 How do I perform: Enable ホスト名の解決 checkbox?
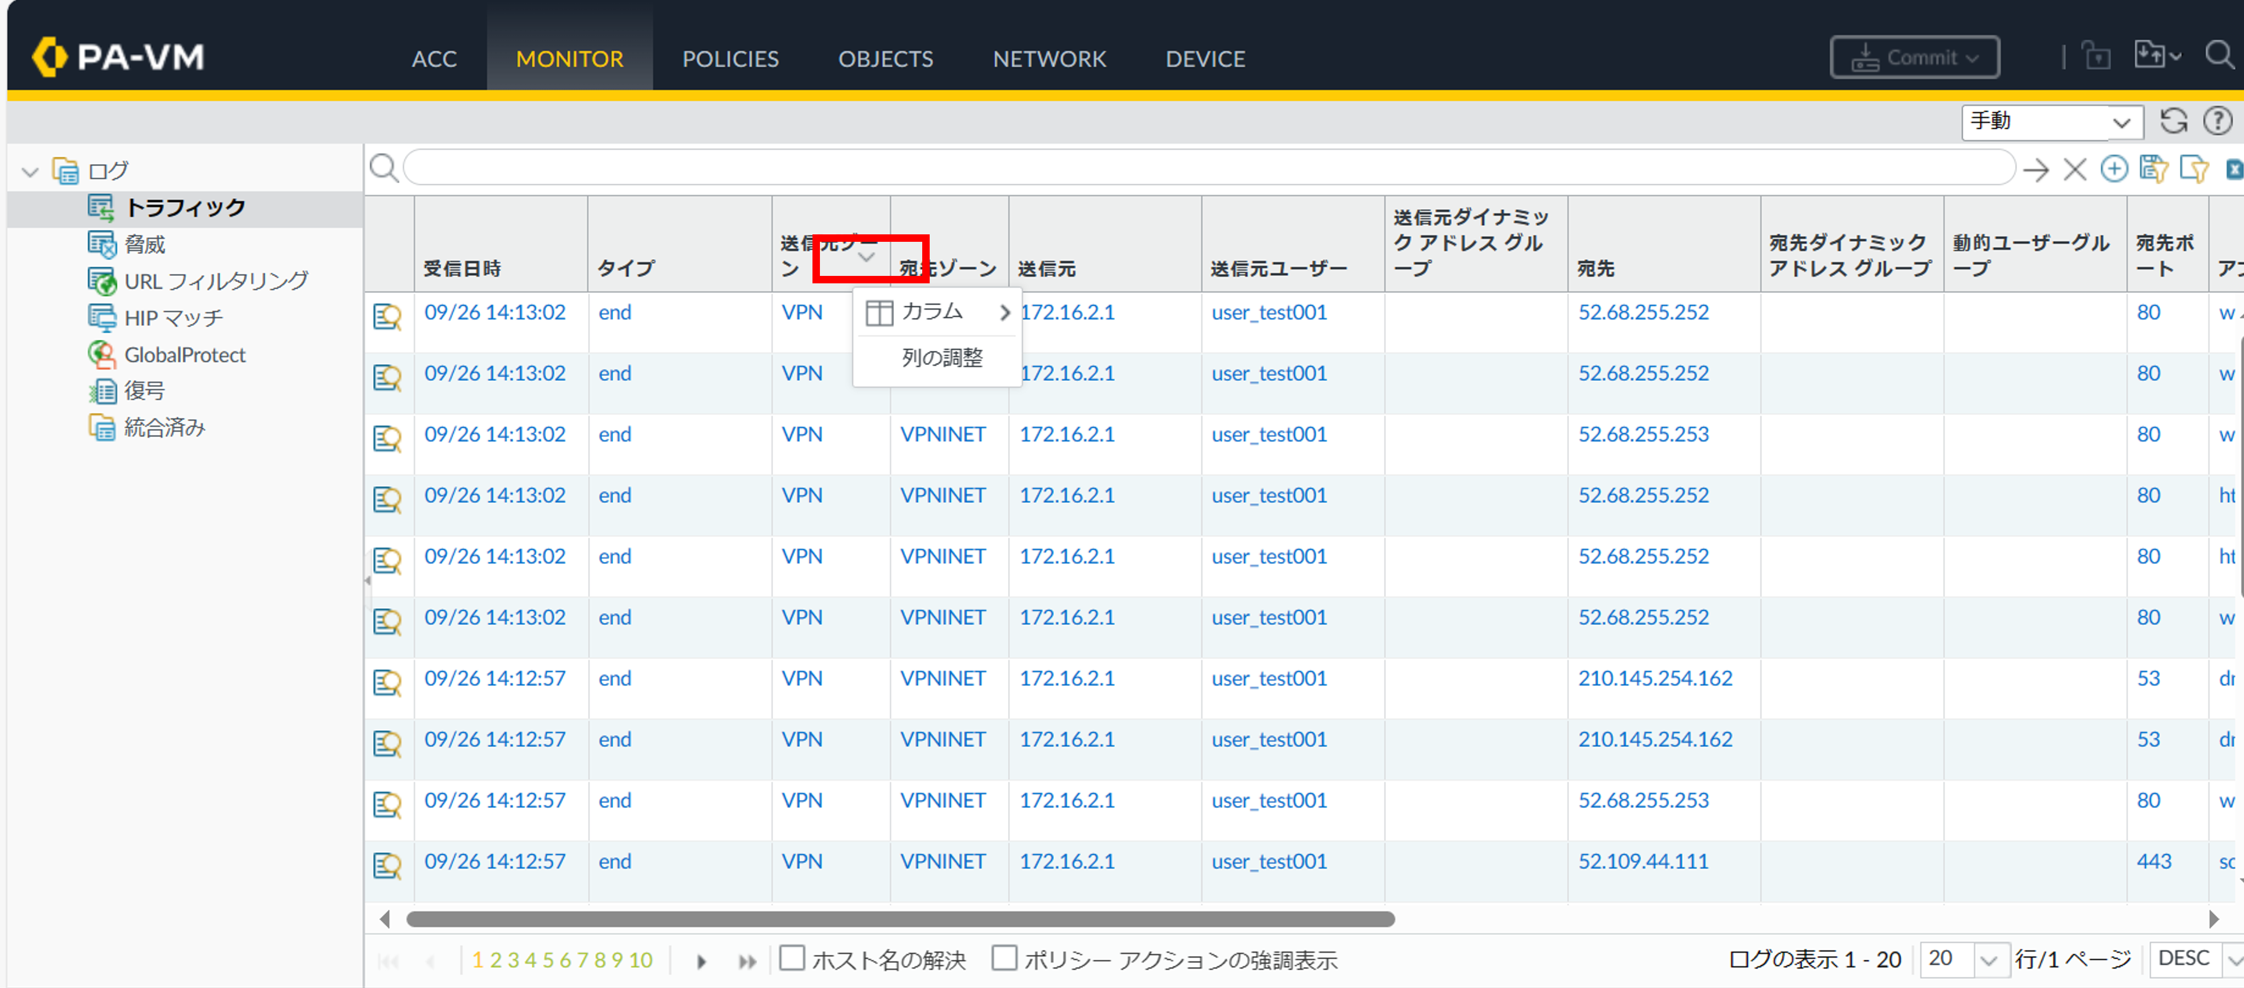[x=792, y=958]
